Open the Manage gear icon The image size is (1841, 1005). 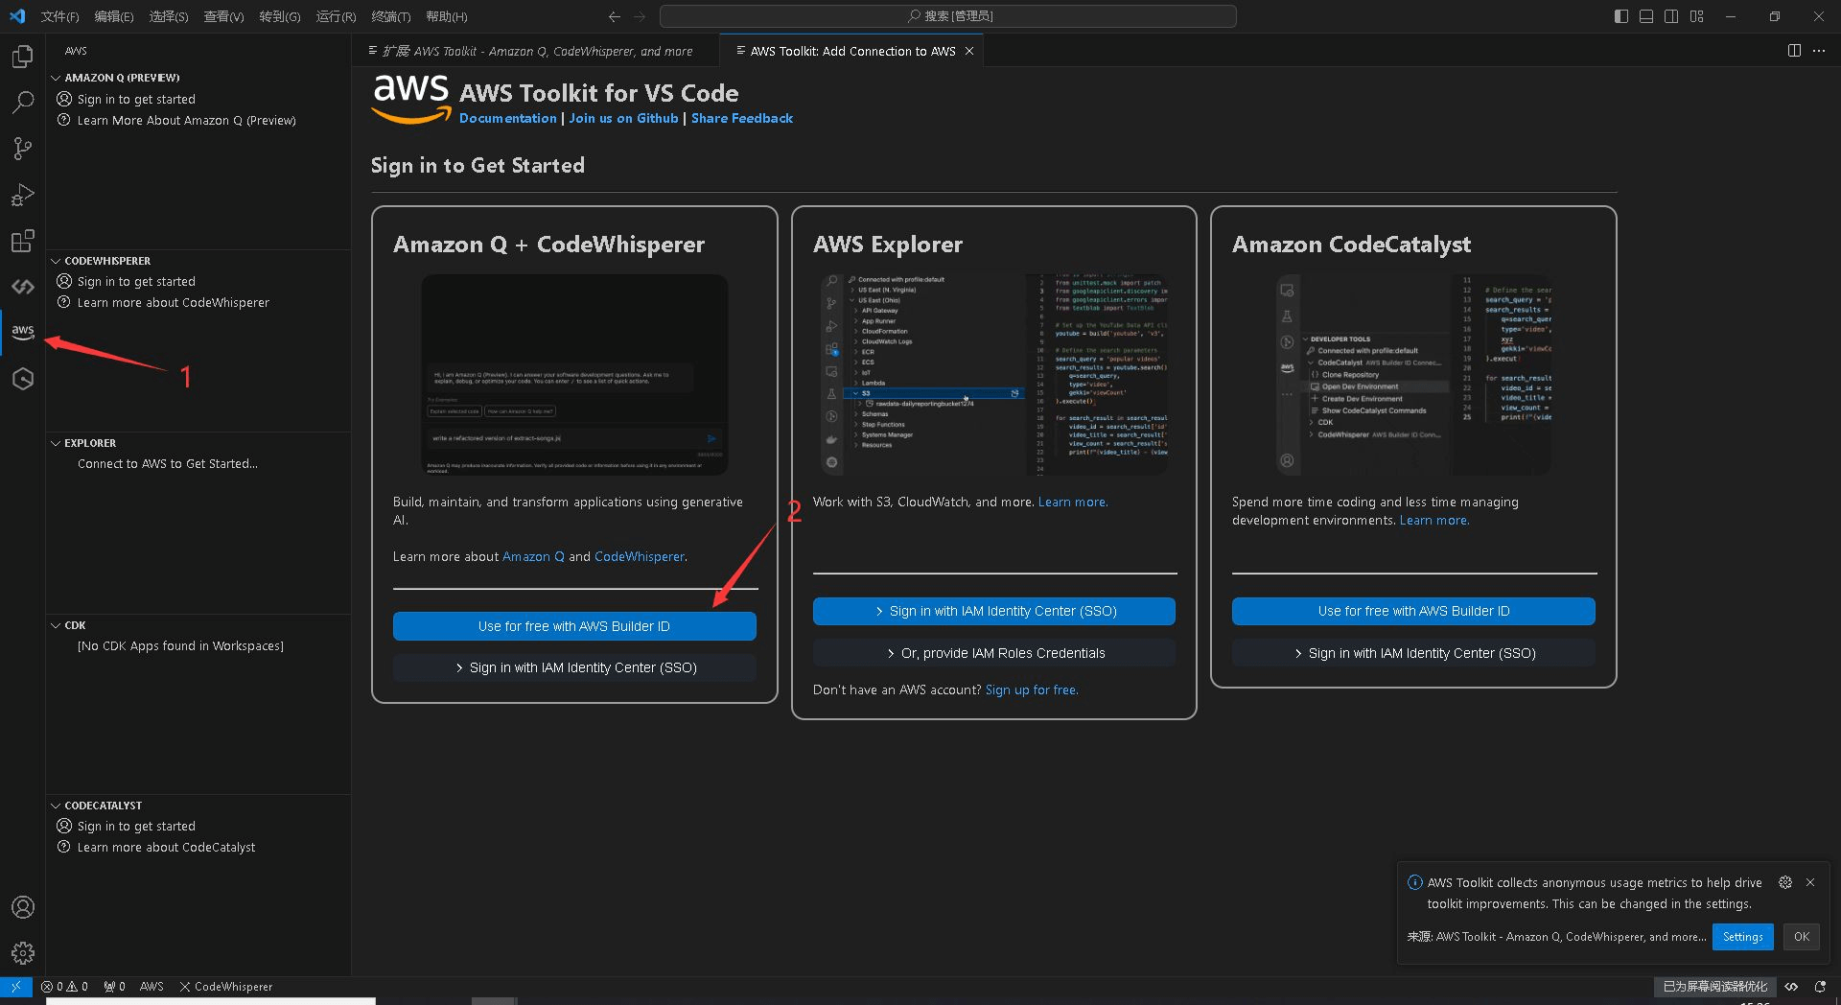(23, 953)
